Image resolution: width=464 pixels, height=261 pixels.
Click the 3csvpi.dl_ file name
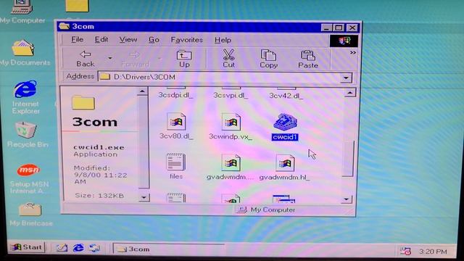click(231, 95)
